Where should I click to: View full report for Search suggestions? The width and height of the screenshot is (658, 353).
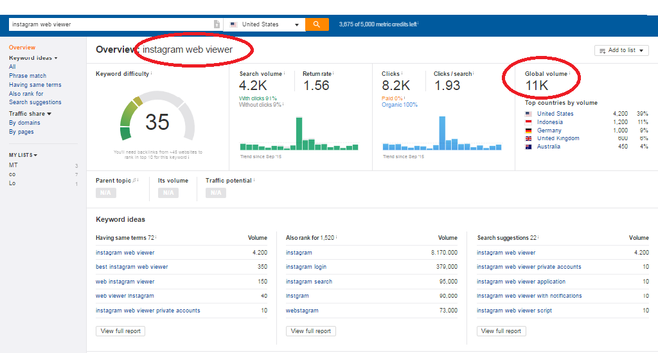pos(501,330)
